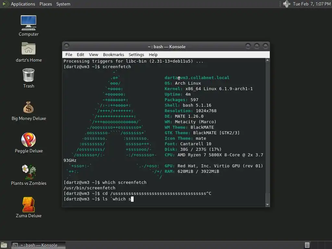Open Konsole's View menu
332x249 pixels.
94,54
